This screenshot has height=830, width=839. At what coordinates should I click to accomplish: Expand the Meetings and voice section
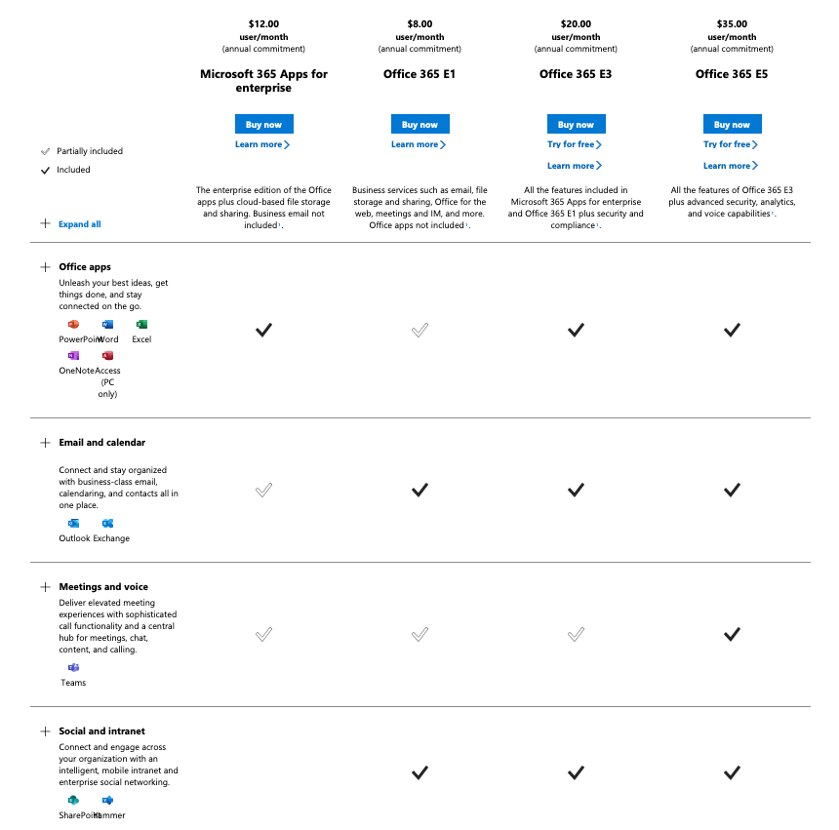(44, 587)
